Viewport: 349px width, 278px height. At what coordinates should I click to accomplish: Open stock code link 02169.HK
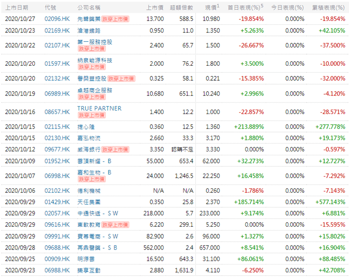coord(57,30)
